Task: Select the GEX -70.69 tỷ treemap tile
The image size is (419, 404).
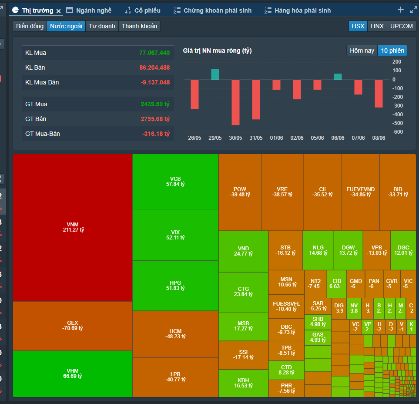Action: click(x=73, y=326)
